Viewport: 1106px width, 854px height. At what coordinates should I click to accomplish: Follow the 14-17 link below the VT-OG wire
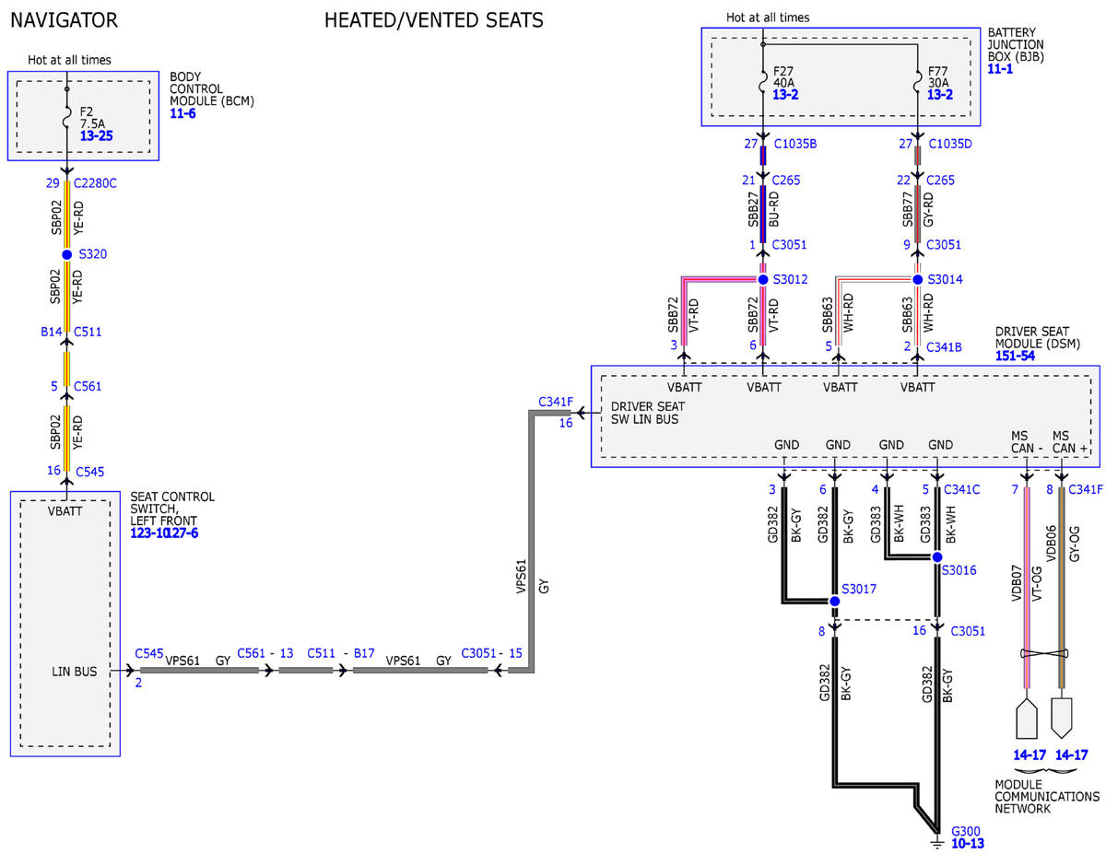[x=1028, y=755]
